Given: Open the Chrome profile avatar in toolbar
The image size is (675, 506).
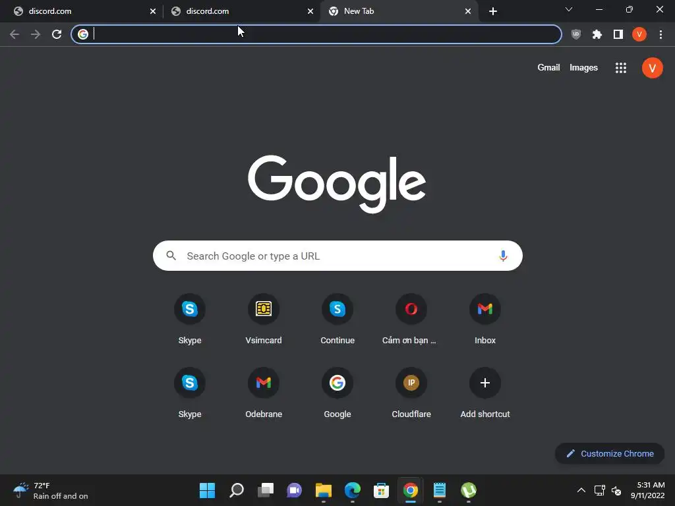Looking at the screenshot, I should [x=639, y=34].
